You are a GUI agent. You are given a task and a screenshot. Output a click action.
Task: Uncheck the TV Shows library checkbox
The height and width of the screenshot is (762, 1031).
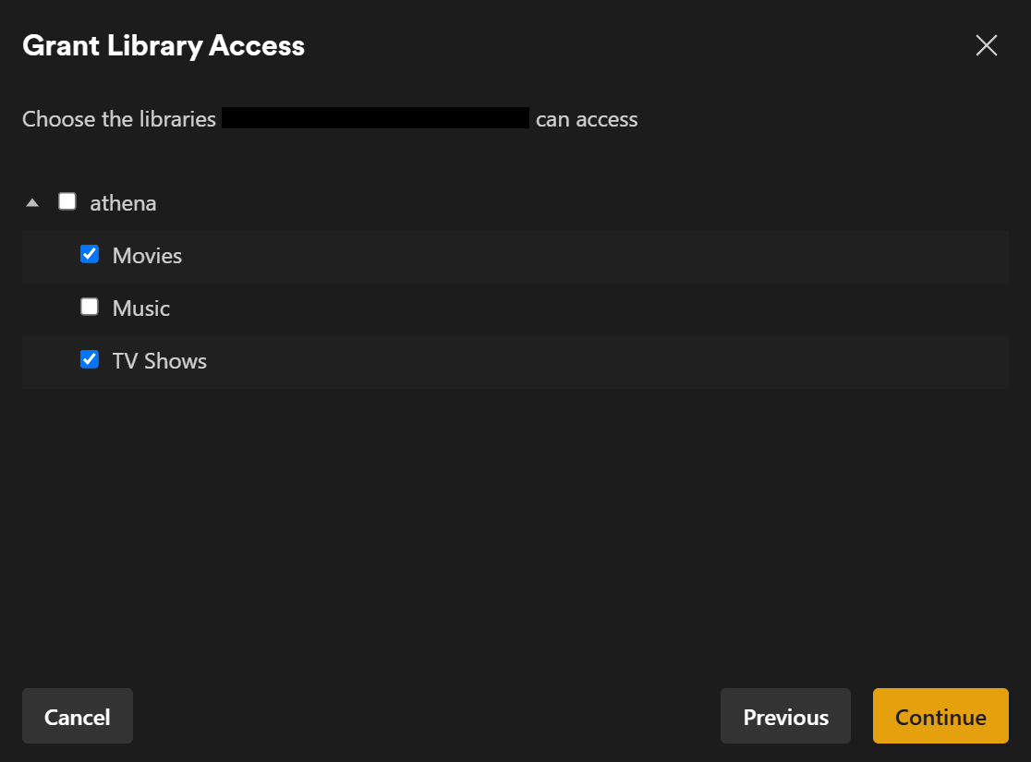tap(89, 359)
